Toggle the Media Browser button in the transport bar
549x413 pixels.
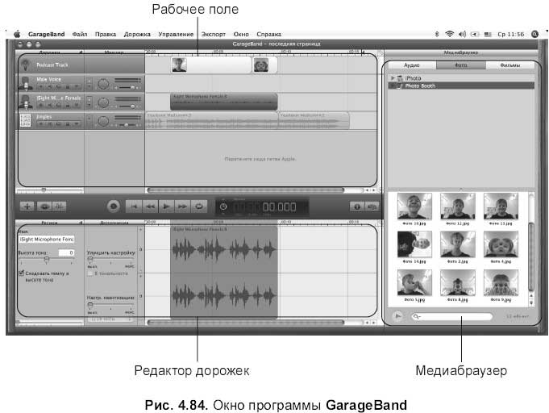372,206
